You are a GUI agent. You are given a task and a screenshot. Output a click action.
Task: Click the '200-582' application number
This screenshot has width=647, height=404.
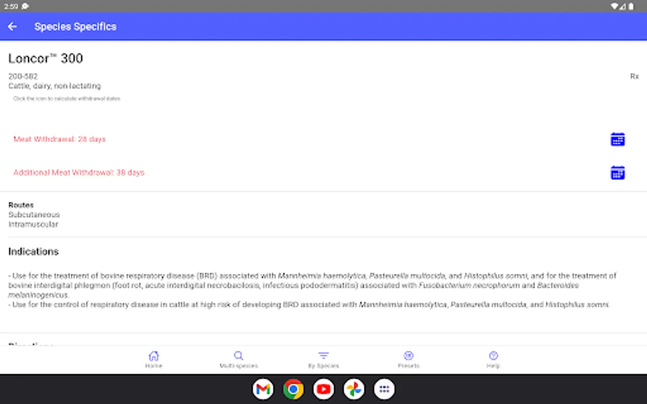[x=23, y=76]
